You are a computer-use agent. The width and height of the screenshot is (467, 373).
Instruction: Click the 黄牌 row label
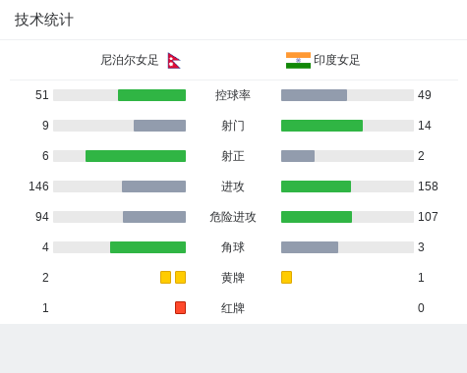coord(233,278)
